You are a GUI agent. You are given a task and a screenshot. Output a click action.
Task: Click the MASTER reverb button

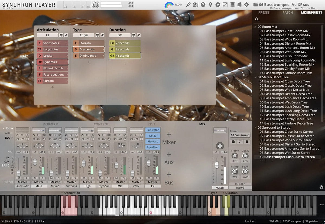coord(240,184)
